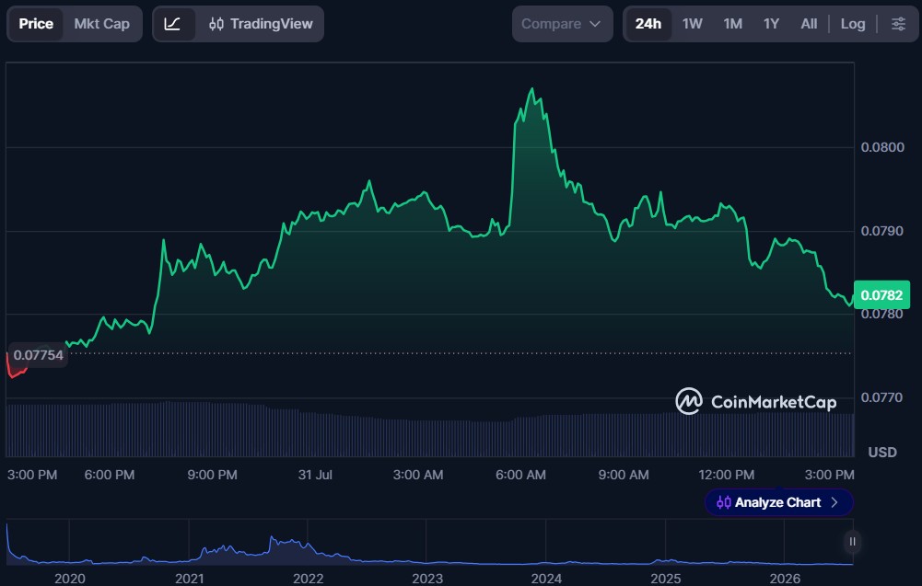Click 2022 on the overview timeline

[309, 579]
